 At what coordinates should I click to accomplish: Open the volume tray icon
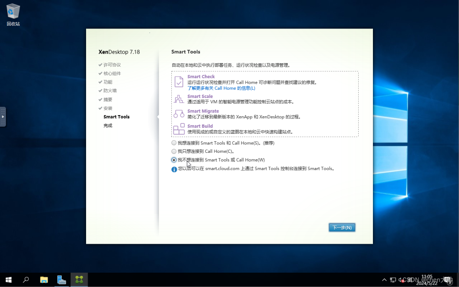(401, 280)
